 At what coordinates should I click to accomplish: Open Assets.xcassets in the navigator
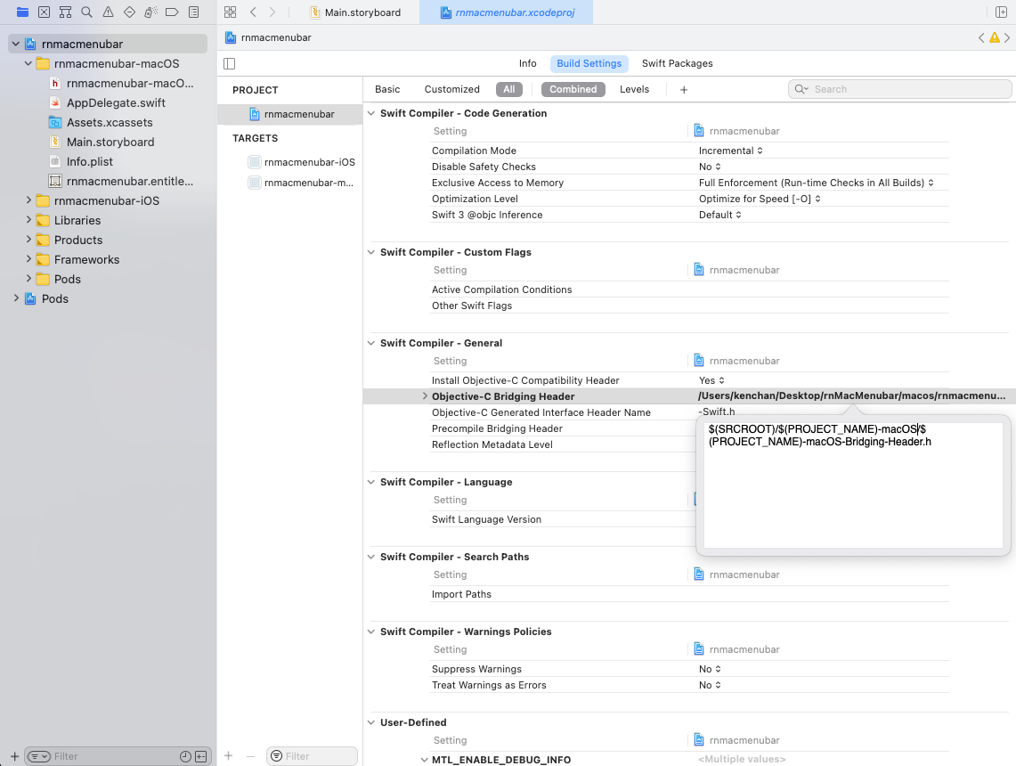(102, 123)
